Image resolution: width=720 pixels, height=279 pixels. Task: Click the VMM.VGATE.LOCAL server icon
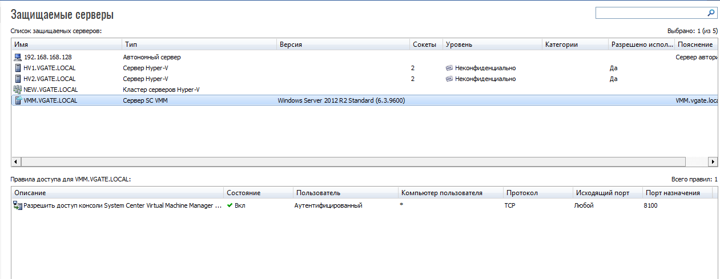click(x=18, y=100)
